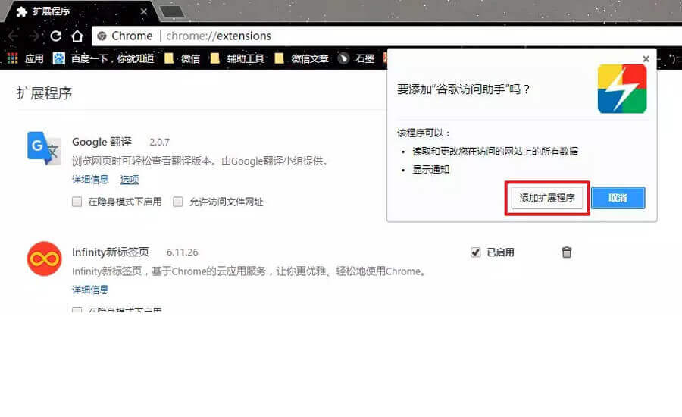Screen dimensions: 682x417
Task: Click the Google 翻译 version 2.0.7 text
Action: tap(160, 143)
